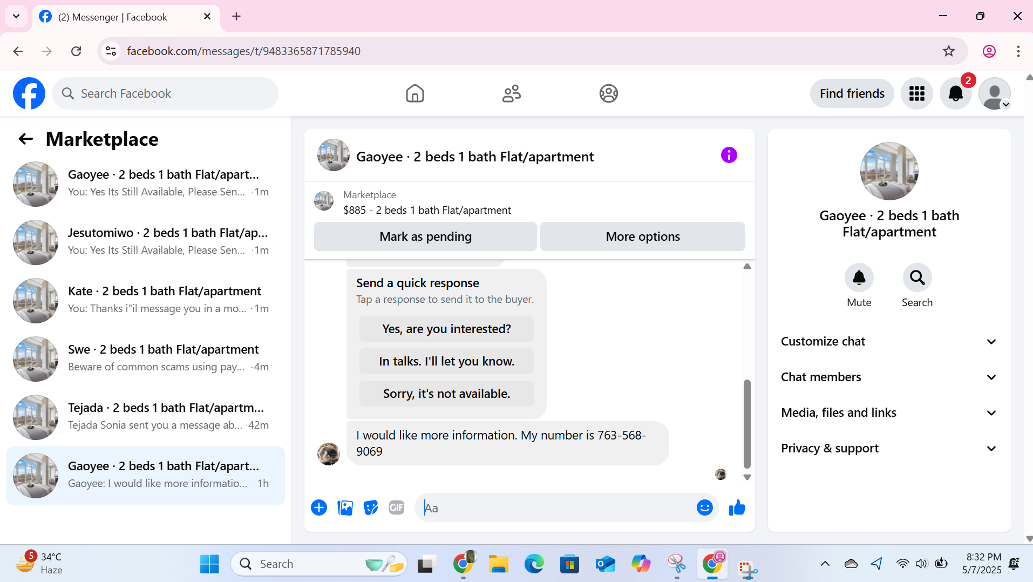Send quick reply 'Yes, are you interested?'
The width and height of the screenshot is (1033, 582).
coord(446,329)
